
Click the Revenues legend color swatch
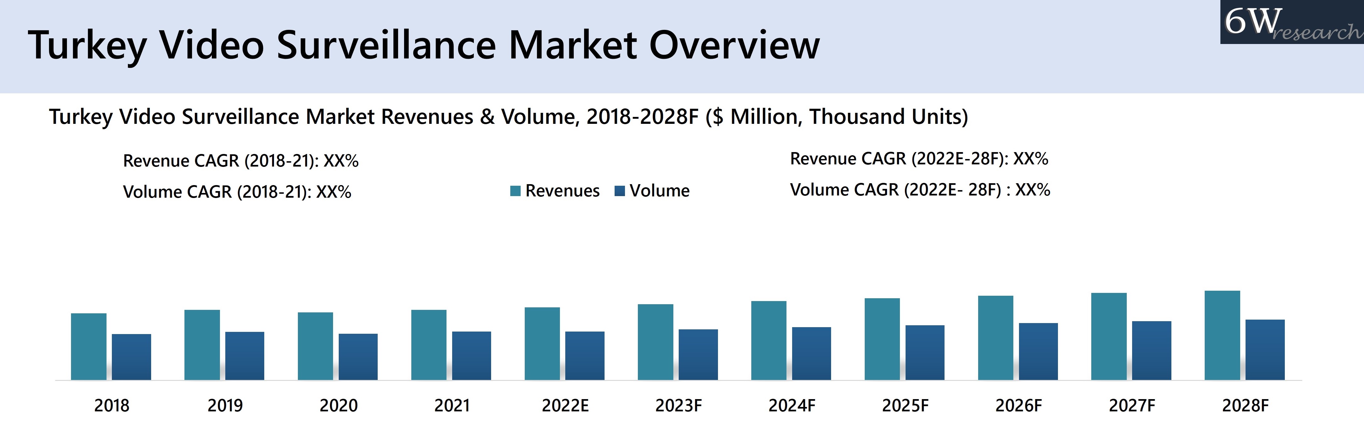tap(515, 191)
